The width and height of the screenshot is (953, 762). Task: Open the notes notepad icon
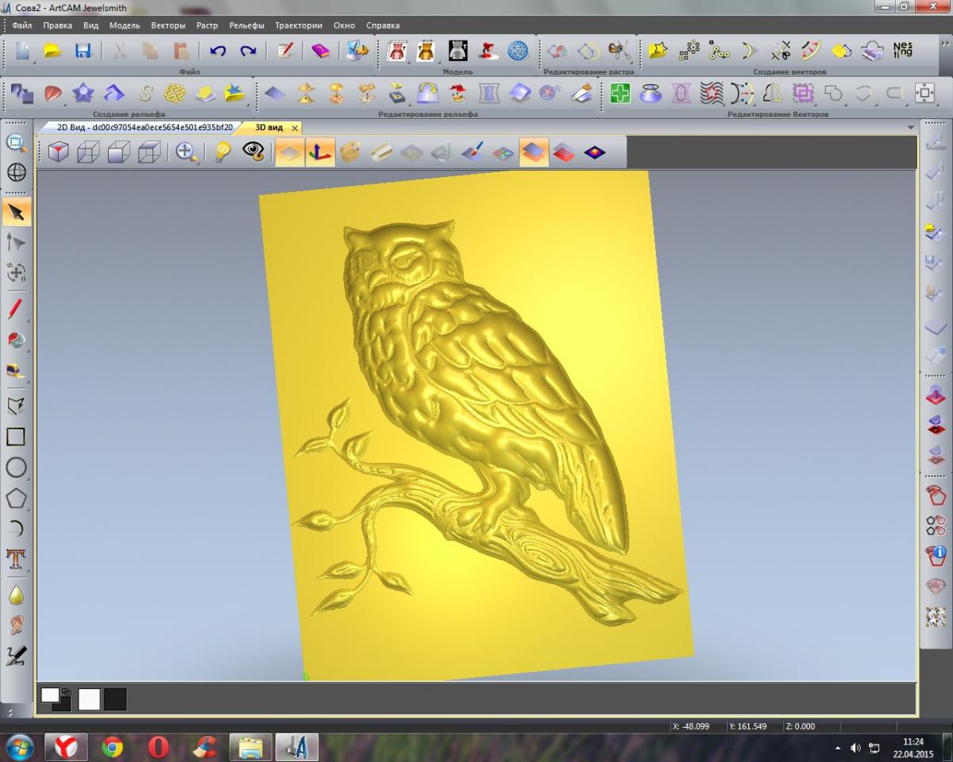285,51
